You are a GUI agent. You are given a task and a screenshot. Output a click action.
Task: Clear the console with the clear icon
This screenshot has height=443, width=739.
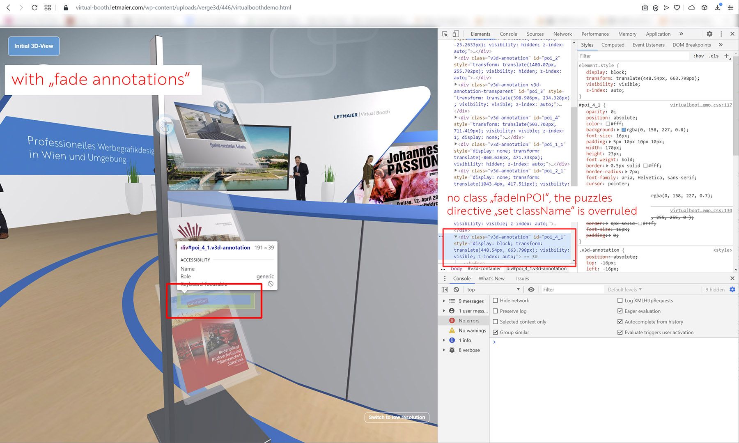[456, 289]
